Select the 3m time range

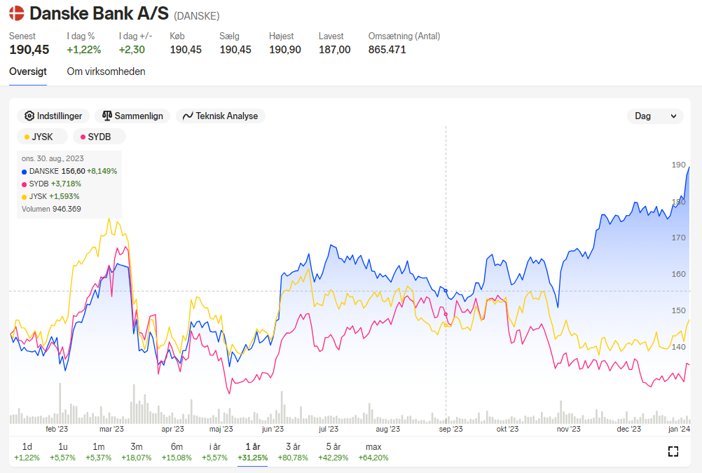click(137, 452)
